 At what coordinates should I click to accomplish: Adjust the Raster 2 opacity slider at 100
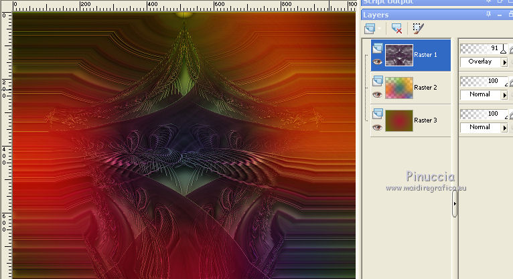coord(484,81)
